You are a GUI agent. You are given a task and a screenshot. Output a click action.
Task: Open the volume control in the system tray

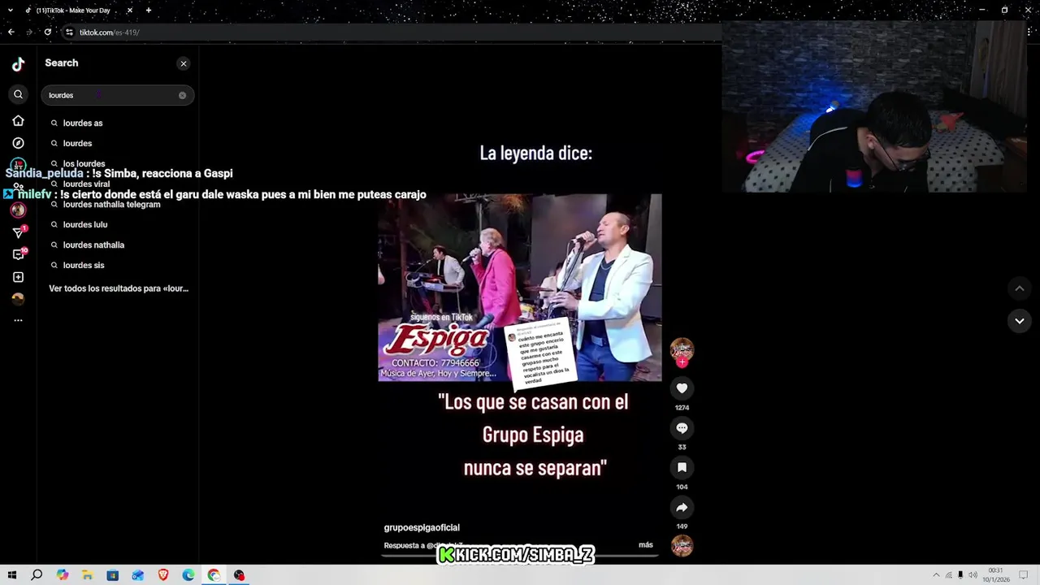click(x=973, y=575)
